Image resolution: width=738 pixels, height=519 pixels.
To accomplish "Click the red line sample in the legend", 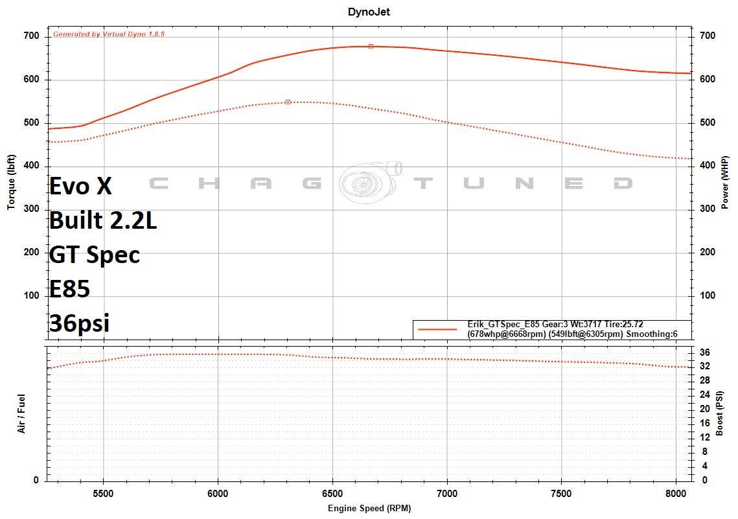I will (x=438, y=329).
